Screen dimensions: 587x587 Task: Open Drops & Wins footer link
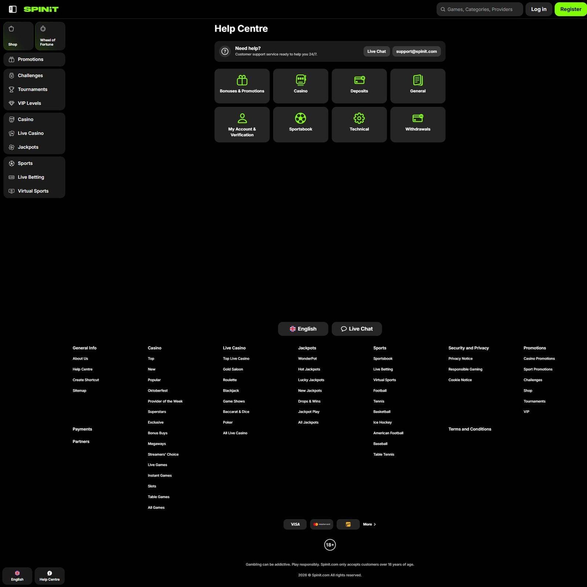click(x=309, y=401)
